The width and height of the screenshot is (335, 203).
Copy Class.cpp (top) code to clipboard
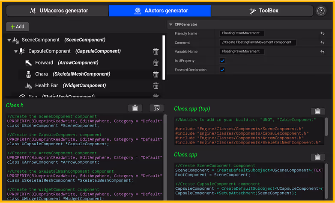(x=317, y=111)
